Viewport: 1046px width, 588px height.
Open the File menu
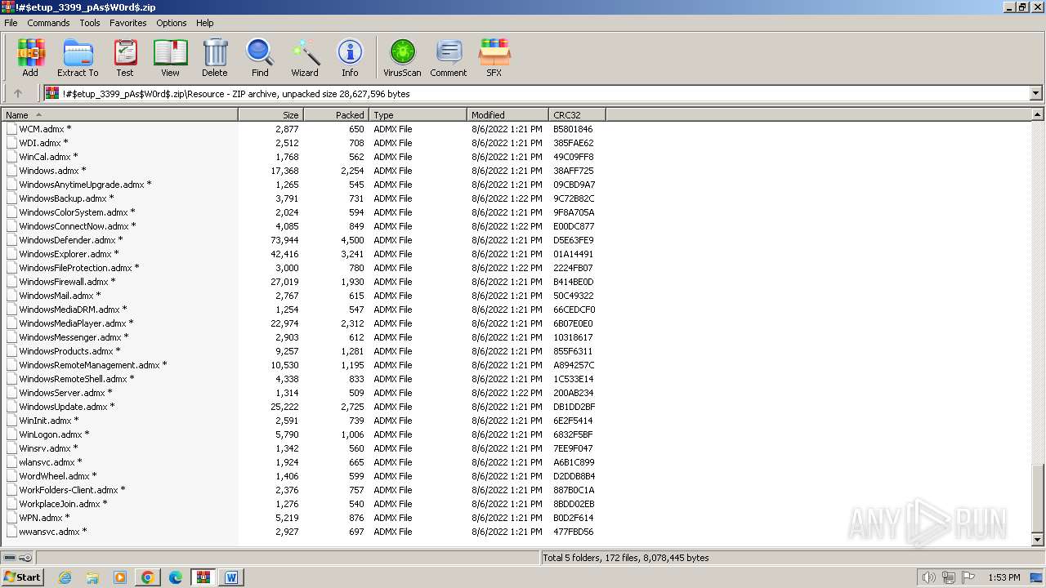point(11,23)
